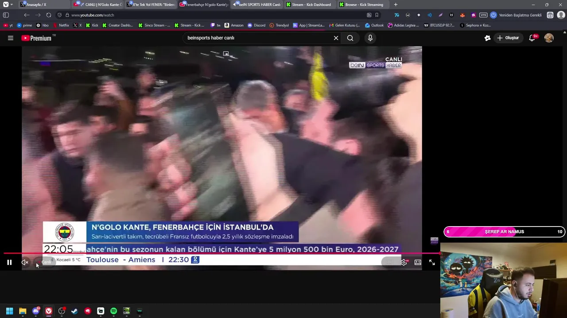Start voice search with microphone
This screenshot has height=318, width=567.
(370, 38)
